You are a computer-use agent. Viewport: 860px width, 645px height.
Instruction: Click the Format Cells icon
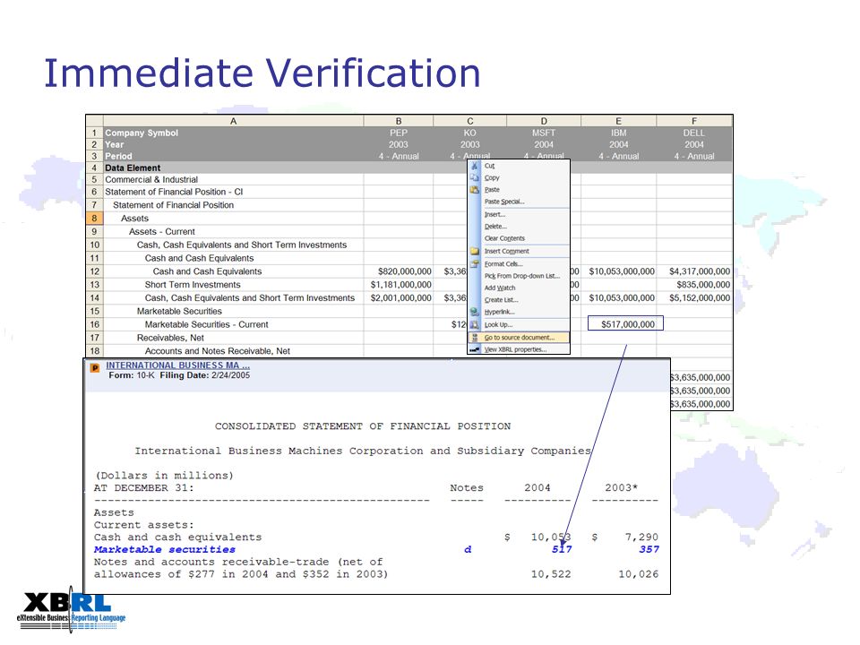click(x=475, y=263)
